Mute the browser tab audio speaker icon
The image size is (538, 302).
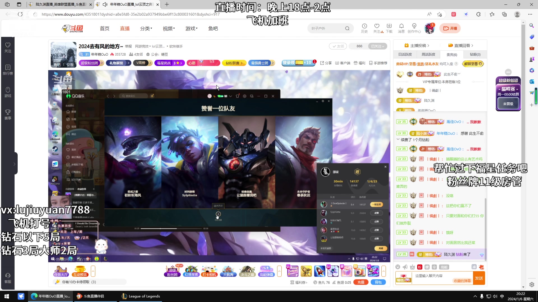click(105, 4)
